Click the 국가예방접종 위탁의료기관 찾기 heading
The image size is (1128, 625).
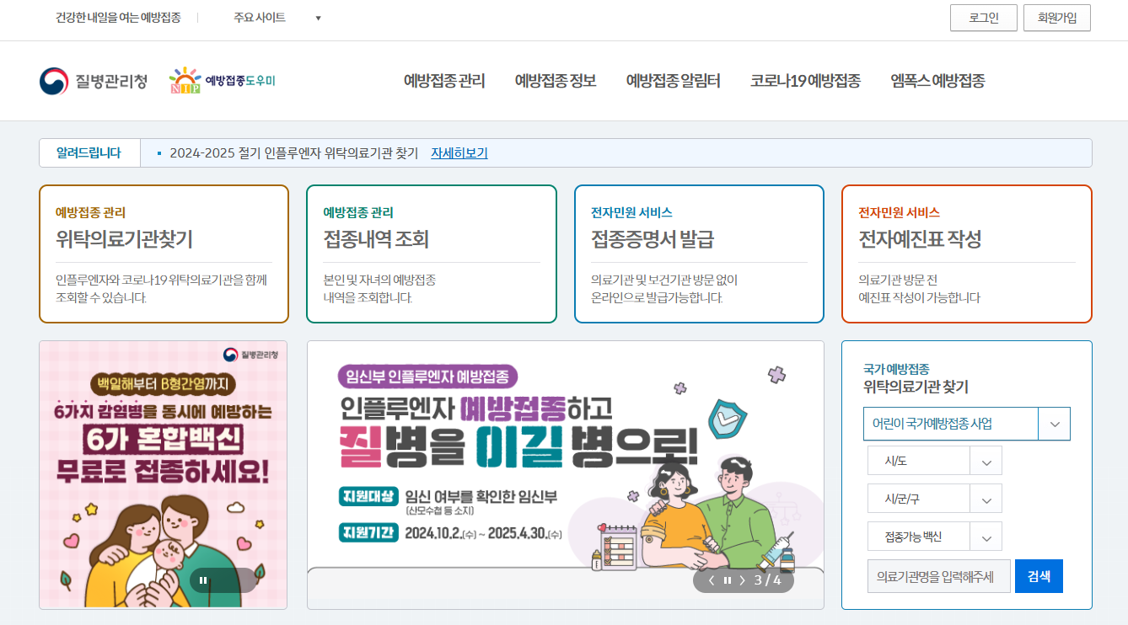(916, 378)
